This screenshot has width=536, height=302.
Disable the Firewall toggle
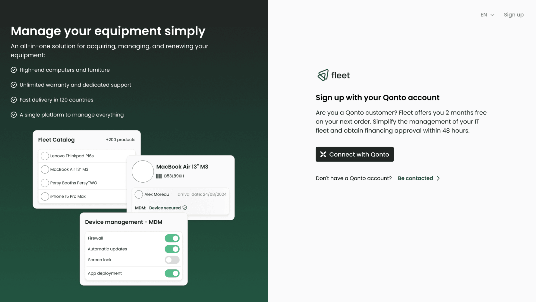coord(172,238)
